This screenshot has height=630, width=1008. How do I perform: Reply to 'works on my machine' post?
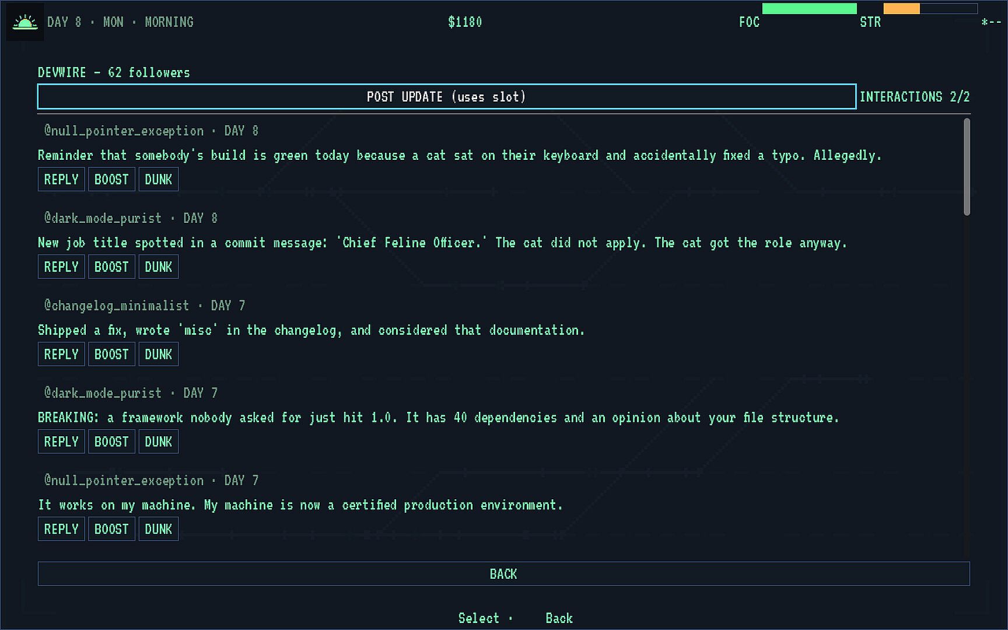[x=61, y=529]
